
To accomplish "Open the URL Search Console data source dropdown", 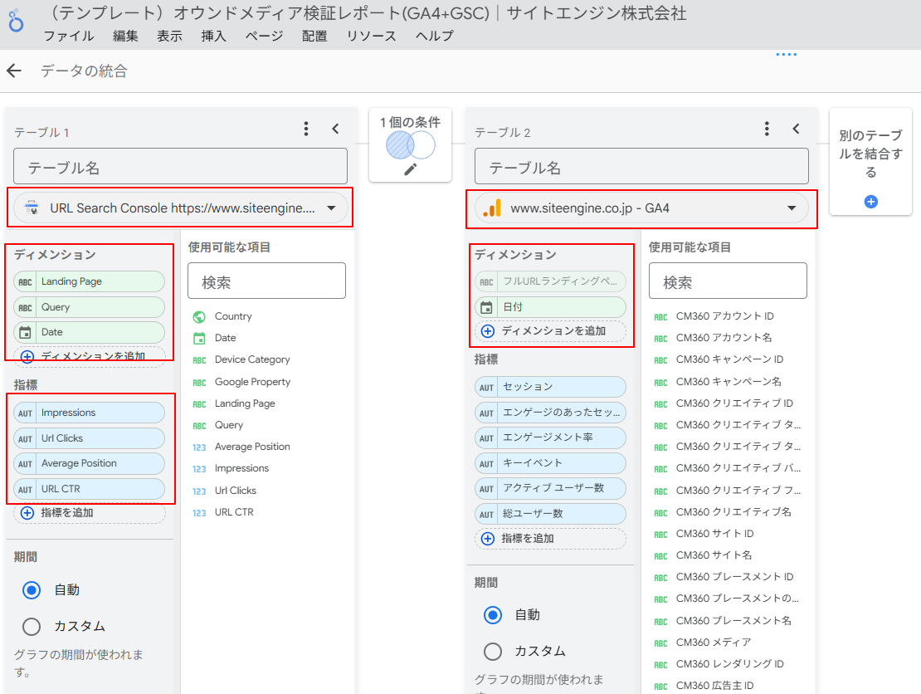I will click(180, 208).
